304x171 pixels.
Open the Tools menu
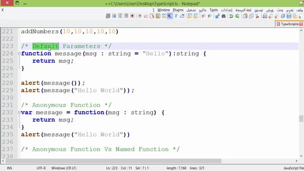[214, 10]
